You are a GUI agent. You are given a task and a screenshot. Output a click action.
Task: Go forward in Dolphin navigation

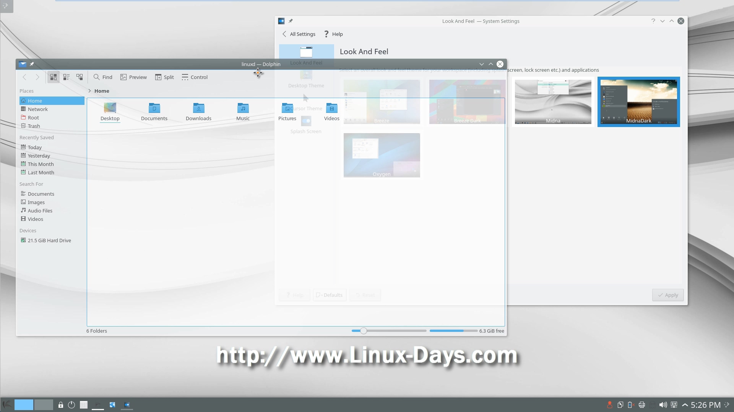point(37,77)
